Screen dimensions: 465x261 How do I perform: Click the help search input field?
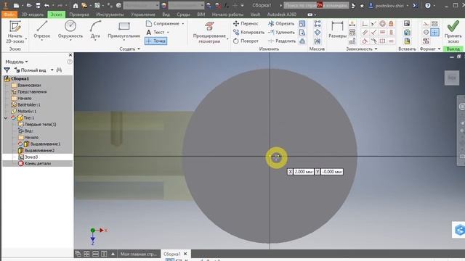(316, 5)
